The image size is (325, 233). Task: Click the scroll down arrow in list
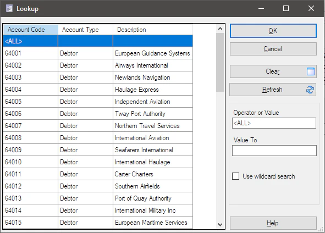[220, 225]
